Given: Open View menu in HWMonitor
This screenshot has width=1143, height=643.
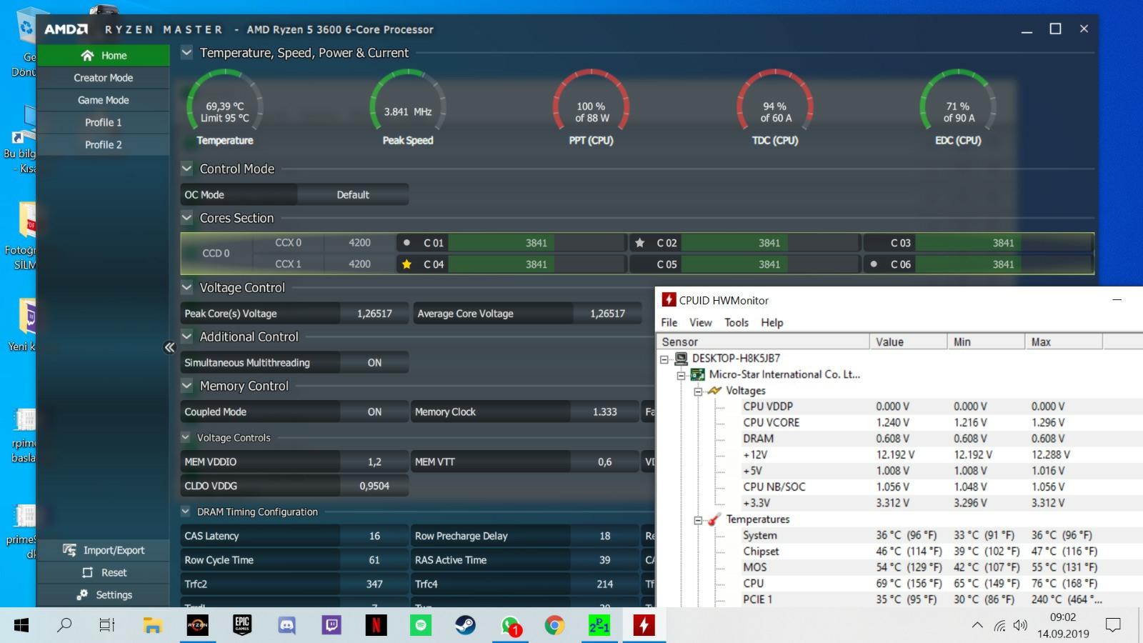Looking at the screenshot, I should pos(700,322).
